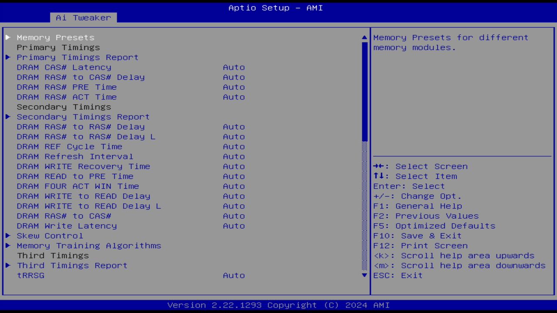Viewport: 557px width, 313px height.
Task: Change DRAM CAS# Latency Auto value
Action: 234,67
